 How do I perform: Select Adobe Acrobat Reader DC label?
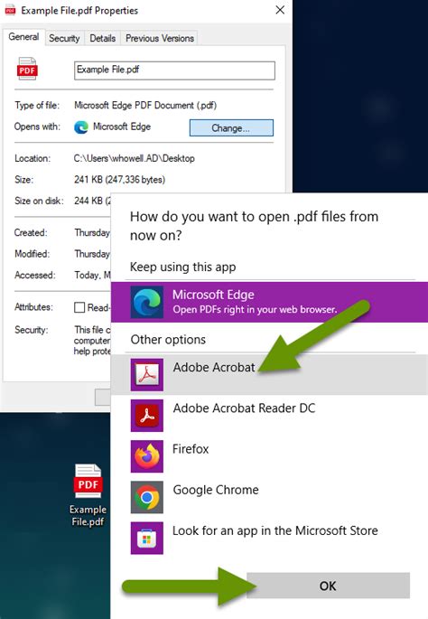pos(244,408)
